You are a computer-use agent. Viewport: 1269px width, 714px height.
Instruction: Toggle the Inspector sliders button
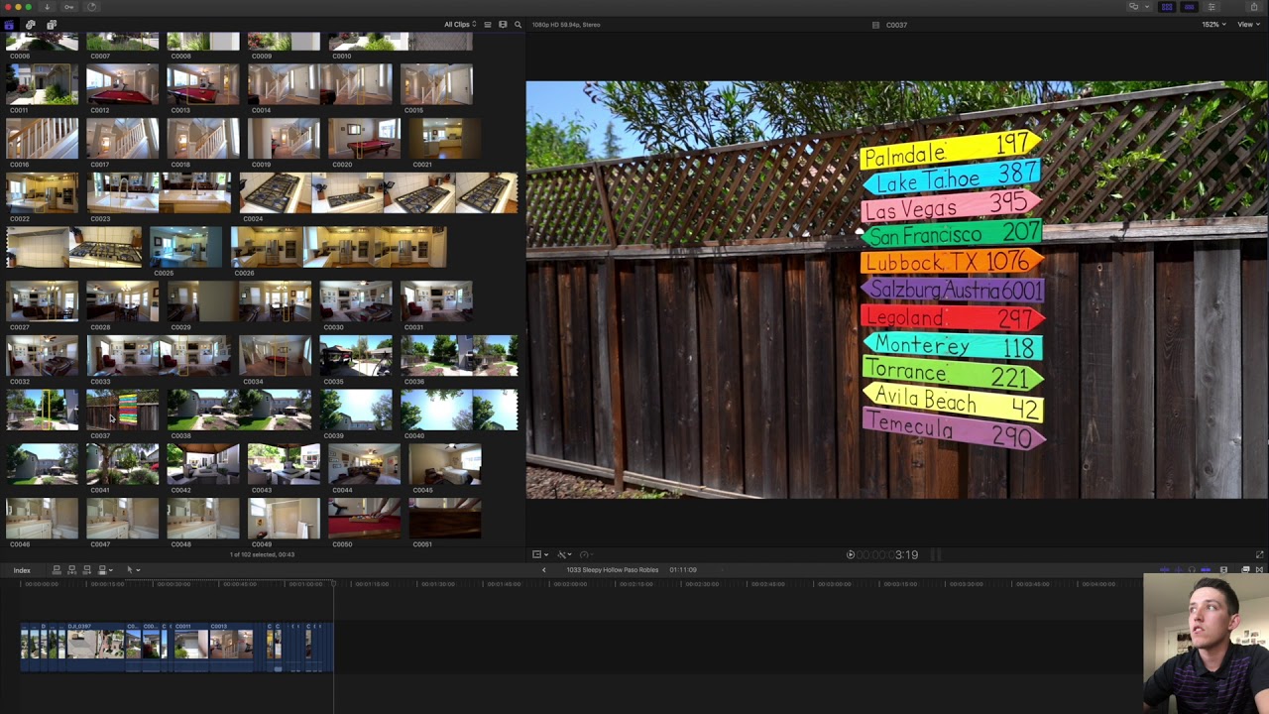[x=1211, y=7]
